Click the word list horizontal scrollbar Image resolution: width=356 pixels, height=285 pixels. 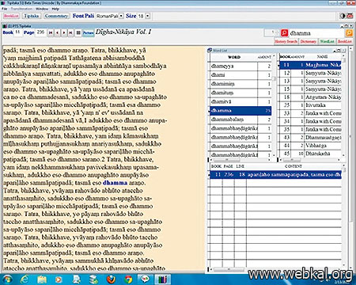(x=241, y=160)
